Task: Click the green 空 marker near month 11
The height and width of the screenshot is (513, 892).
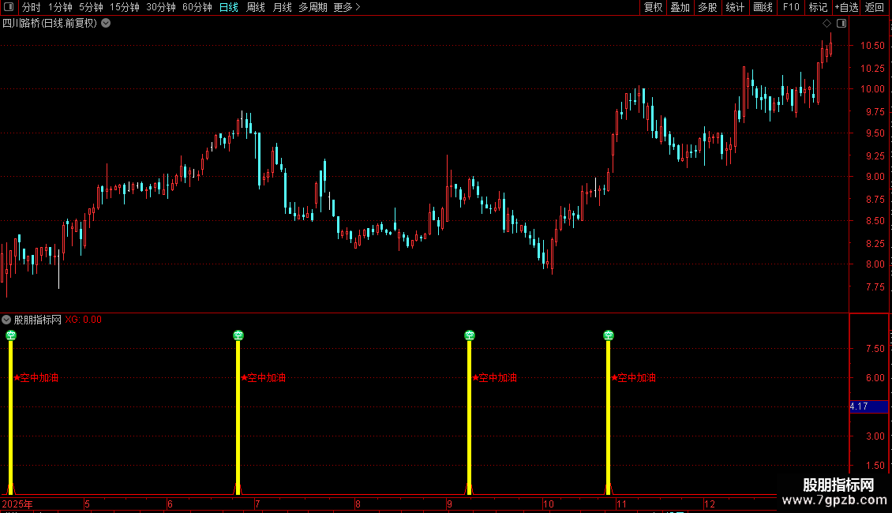Action: pyautogui.click(x=609, y=335)
